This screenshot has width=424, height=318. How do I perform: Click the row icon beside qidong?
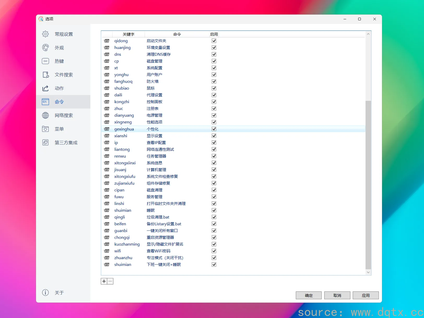coord(107,41)
